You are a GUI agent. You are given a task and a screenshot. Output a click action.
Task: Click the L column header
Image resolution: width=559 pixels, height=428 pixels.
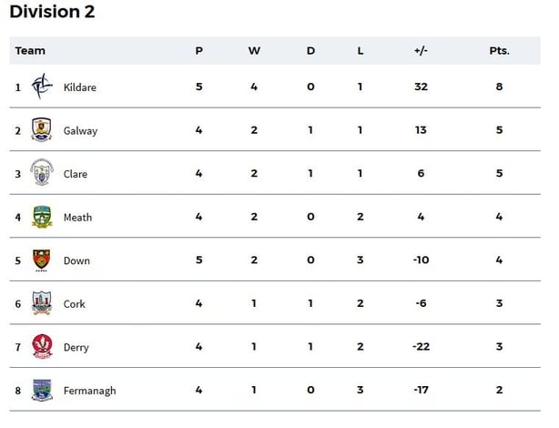point(361,51)
